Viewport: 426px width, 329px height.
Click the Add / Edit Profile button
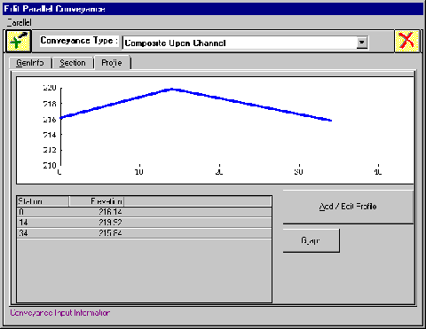pos(348,207)
